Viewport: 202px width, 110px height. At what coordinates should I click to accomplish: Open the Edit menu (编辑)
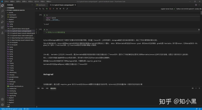(x=12, y=2)
